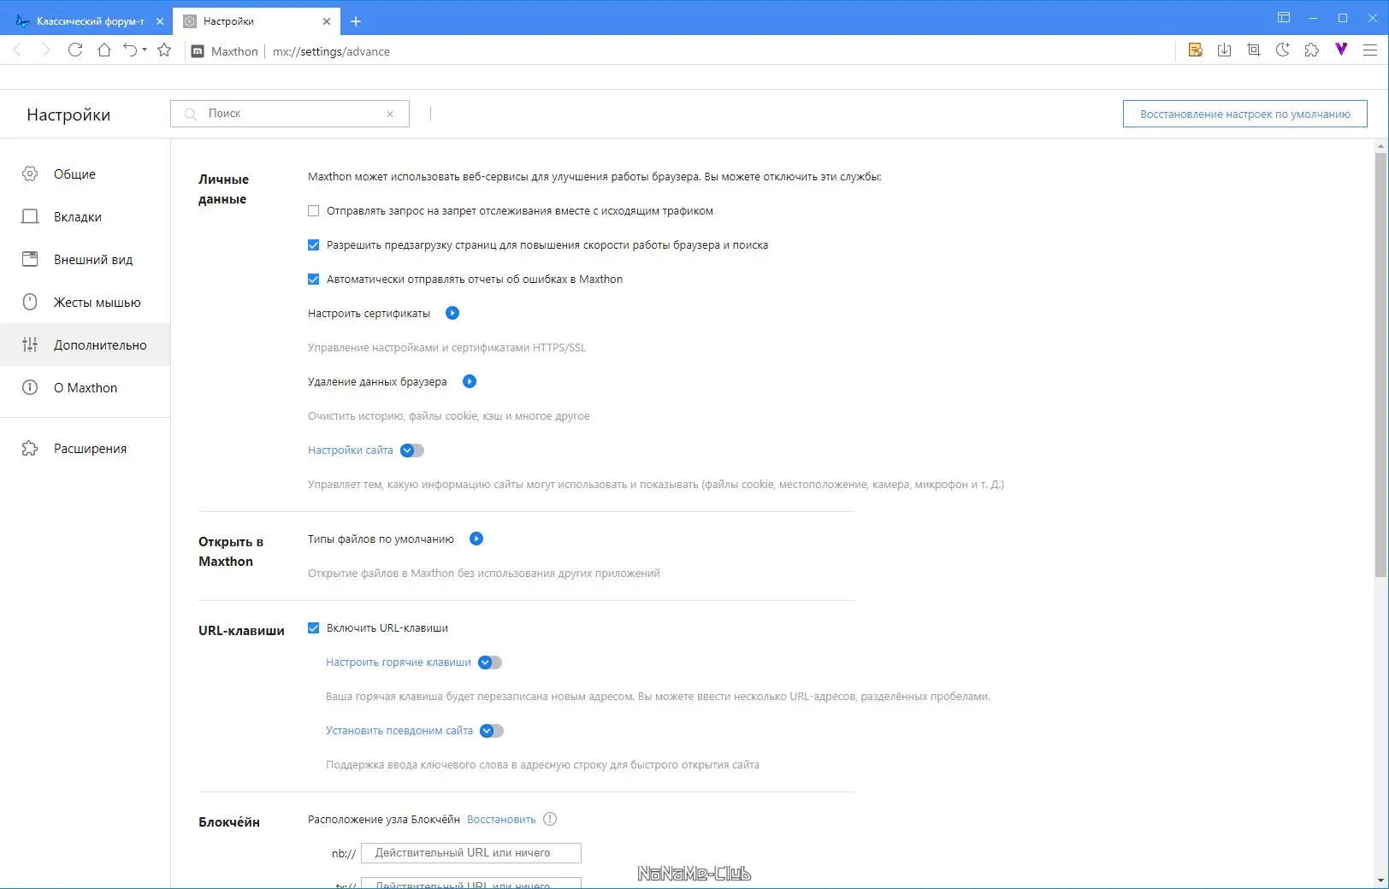Image resolution: width=1389 pixels, height=889 pixels.
Task: Click the arrow next to Типы файлов по умолчанию
Action: [476, 539]
